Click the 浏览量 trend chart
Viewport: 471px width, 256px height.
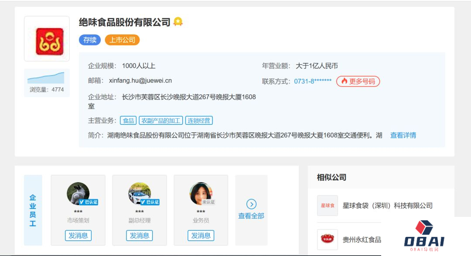46,77
